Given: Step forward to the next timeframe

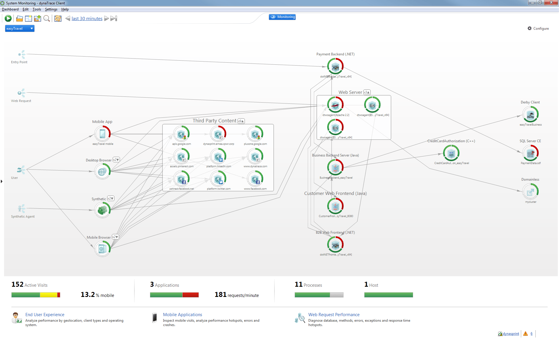Looking at the screenshot, I should 107,18.
